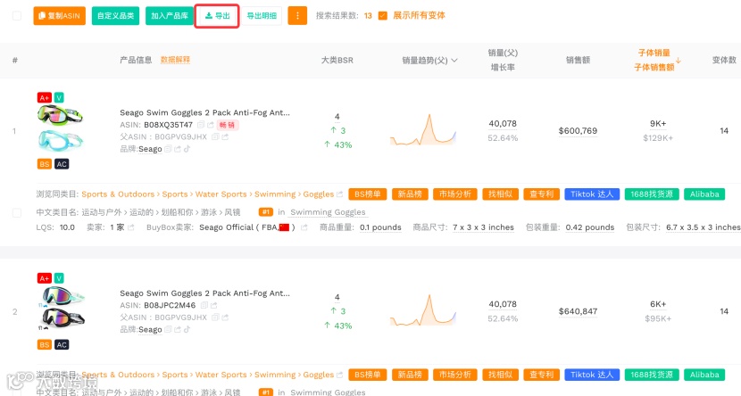Screen dimensions: 741x396
Task: Click second product's sales trend chart
Action: click(x=423, y=310)
